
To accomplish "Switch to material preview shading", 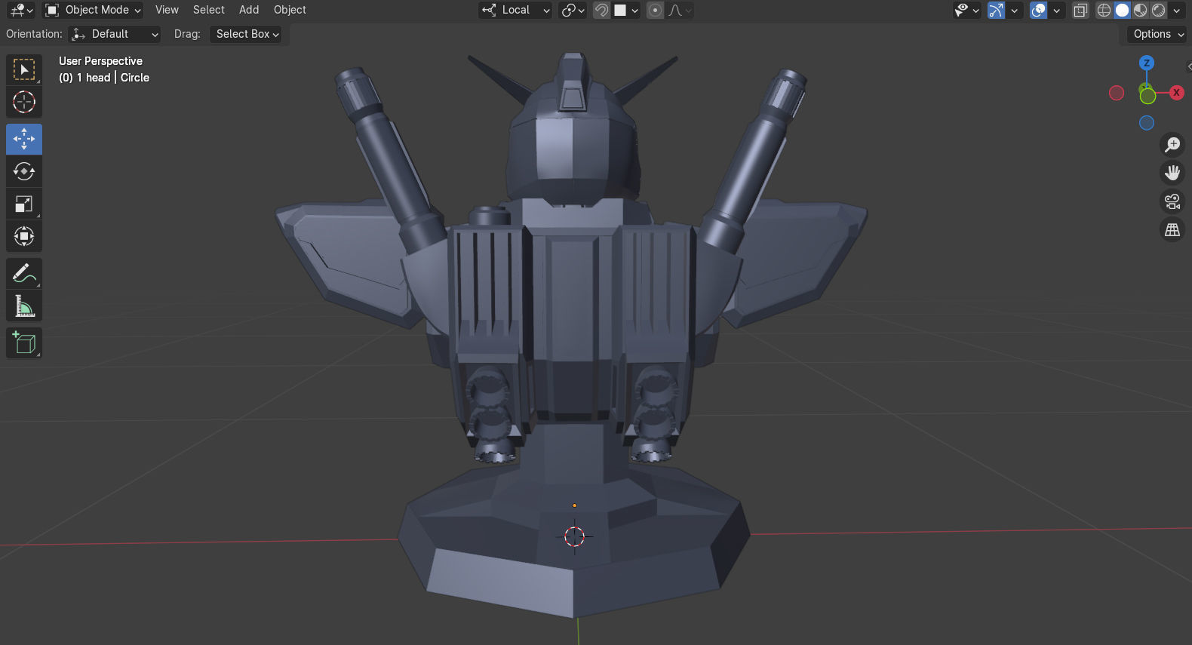I will pos(1140,10).
